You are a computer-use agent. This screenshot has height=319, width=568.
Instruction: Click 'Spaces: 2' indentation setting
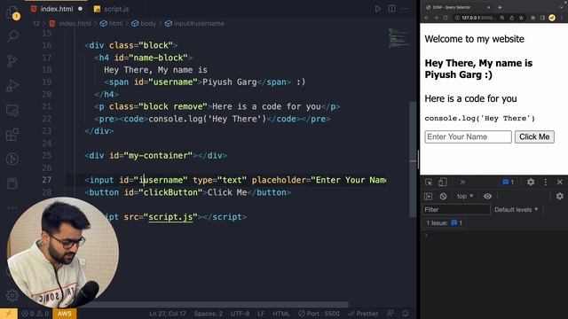(208, 314)
